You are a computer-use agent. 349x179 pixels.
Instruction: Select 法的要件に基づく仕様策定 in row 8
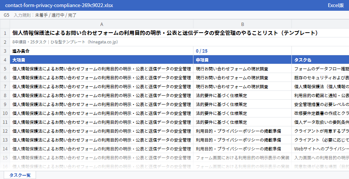coord(242,95)
